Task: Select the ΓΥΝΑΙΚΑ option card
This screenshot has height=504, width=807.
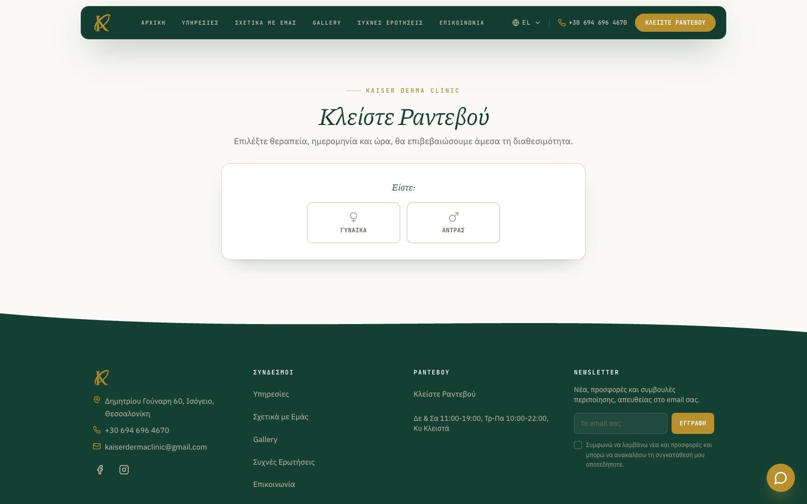Action: pos(354,223)
